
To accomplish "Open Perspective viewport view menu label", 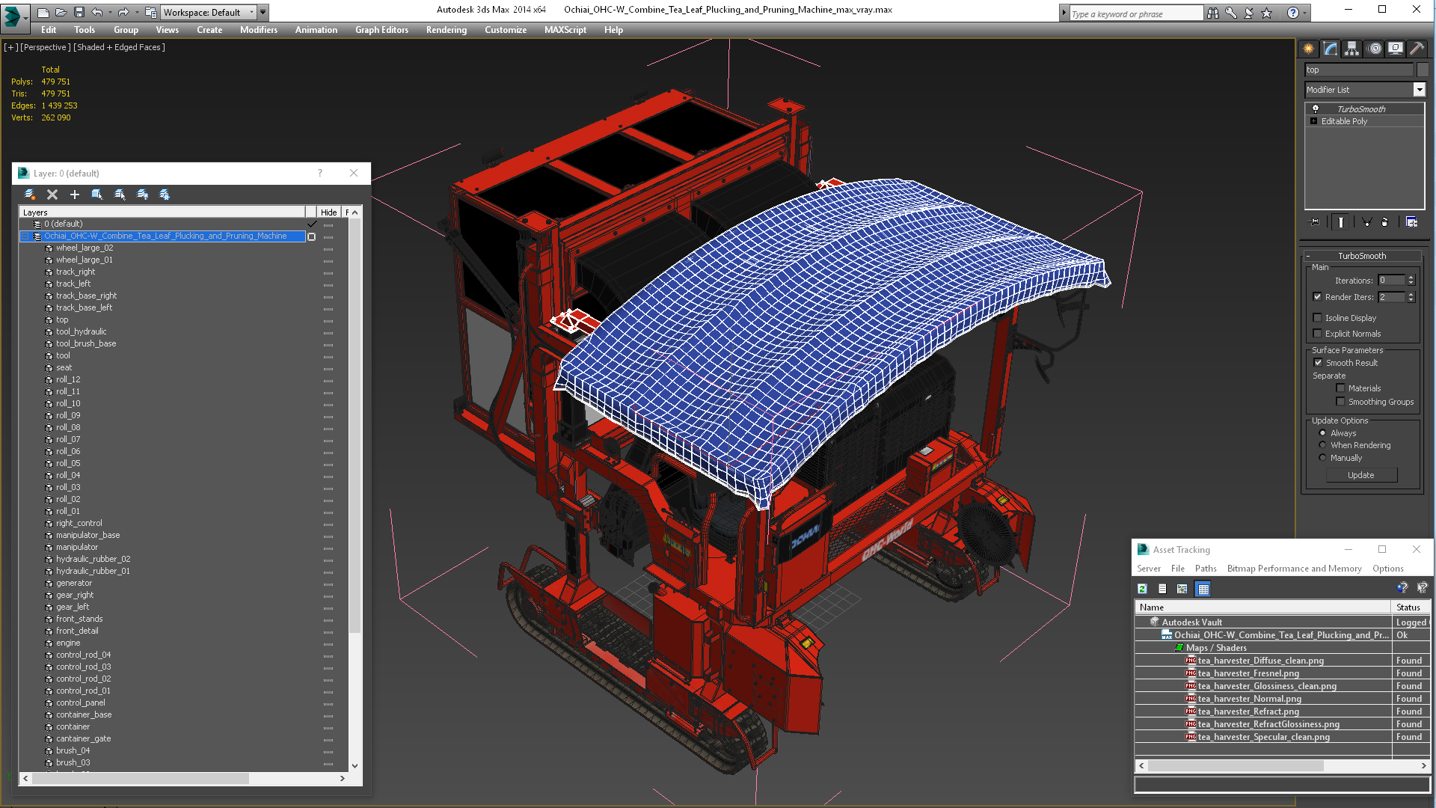I will [x=45, y=47].
